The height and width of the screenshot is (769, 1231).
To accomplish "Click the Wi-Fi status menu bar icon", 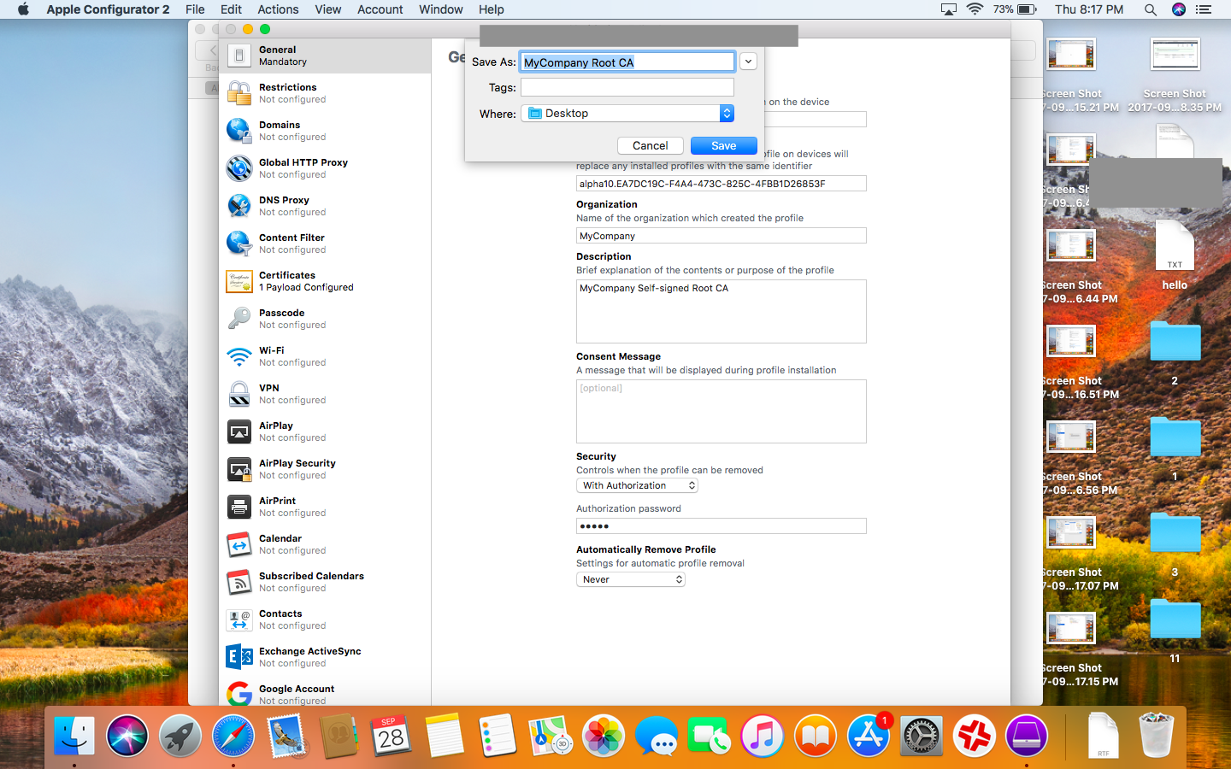I will tap(975, 9).
